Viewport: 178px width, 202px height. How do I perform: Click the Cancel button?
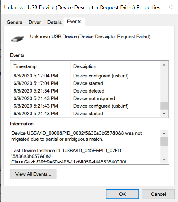point(158,194)
